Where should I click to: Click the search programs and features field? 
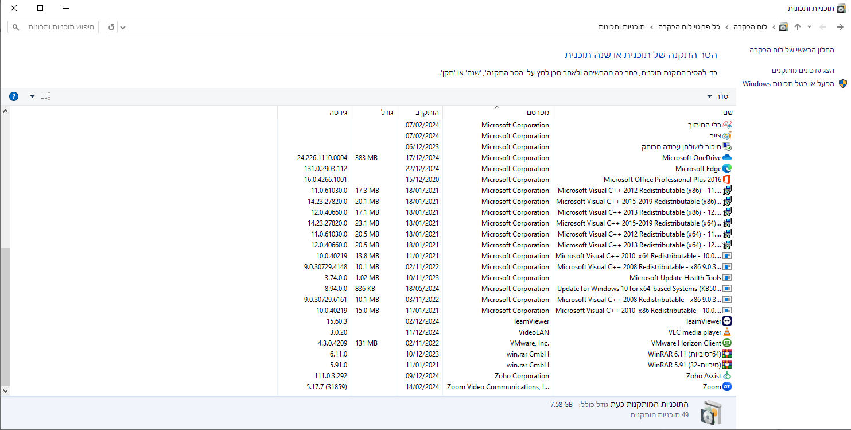(x=53, y=27)
